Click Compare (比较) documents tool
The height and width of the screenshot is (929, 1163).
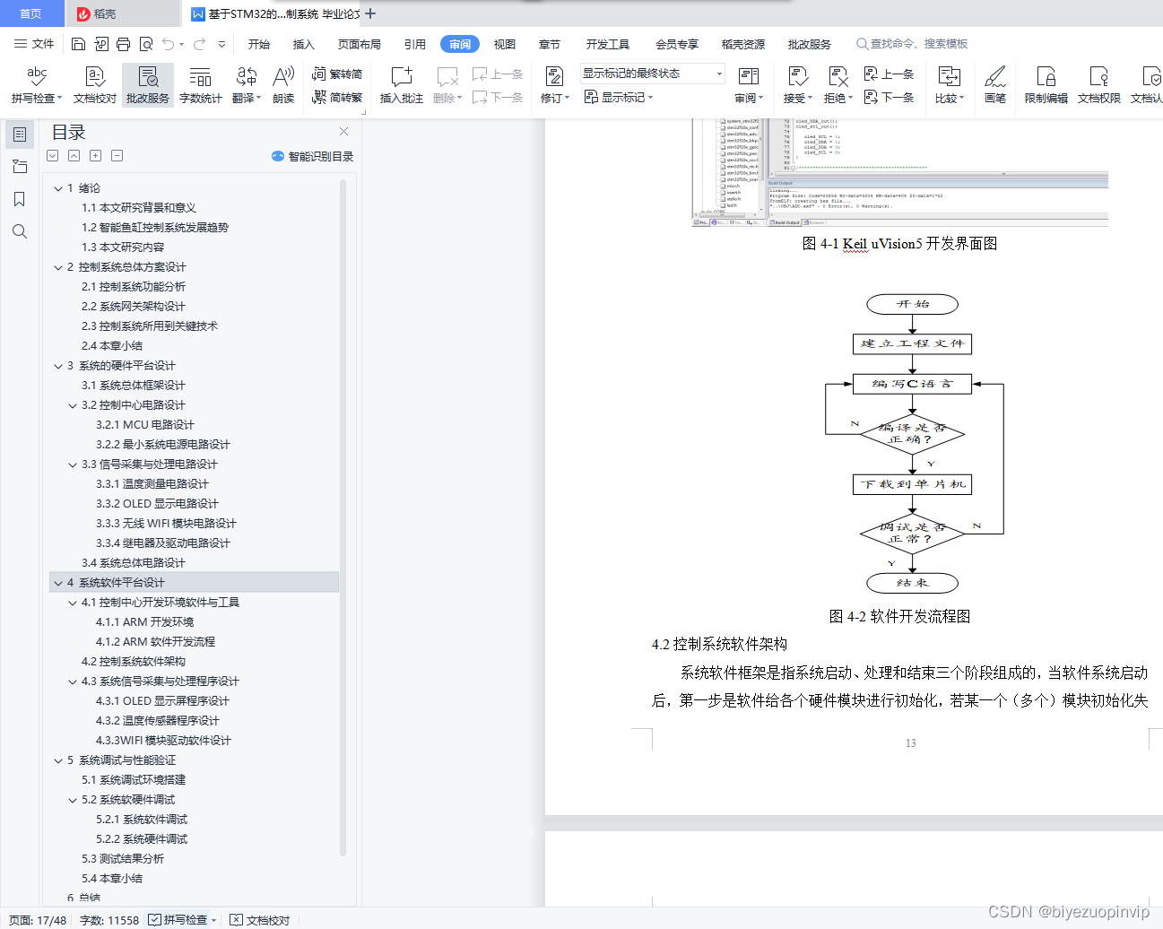pyautogui.click(x=950, y=85)
